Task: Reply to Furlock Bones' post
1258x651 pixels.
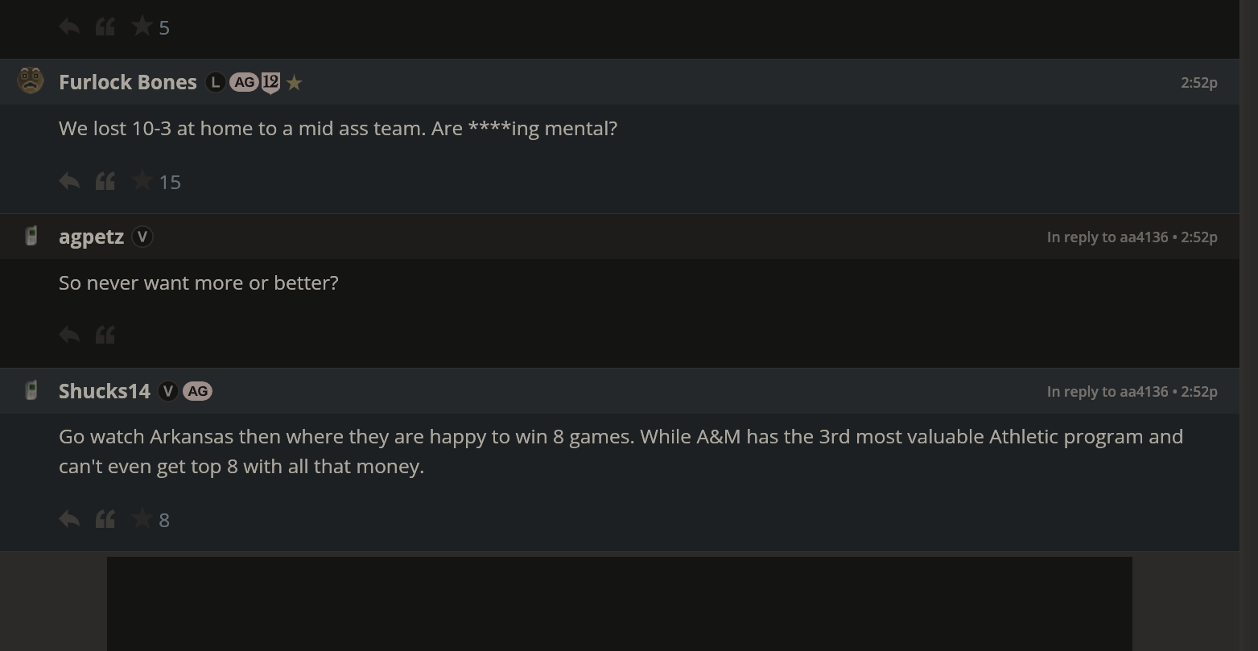Action: click(70, 182)
